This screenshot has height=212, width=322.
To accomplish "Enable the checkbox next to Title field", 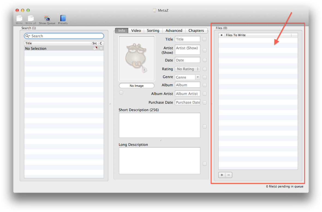I will pos(204,39).
